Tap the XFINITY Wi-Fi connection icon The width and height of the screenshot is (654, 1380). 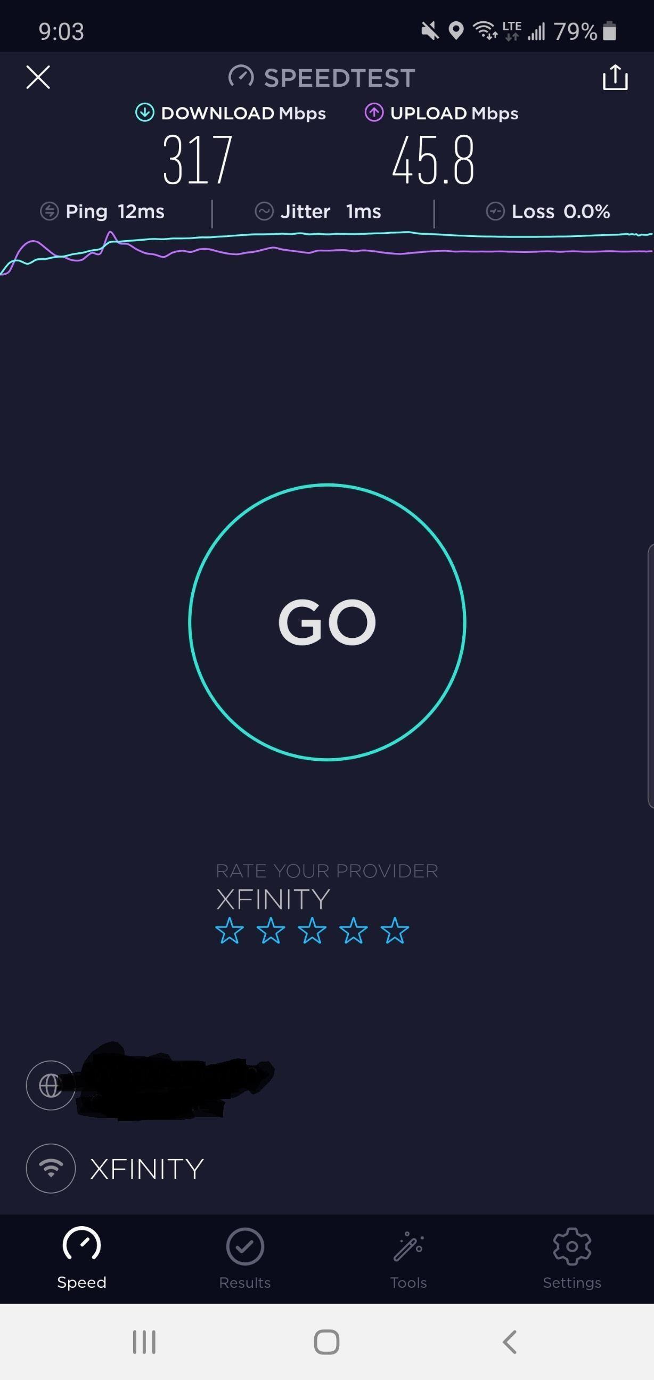51,1169
